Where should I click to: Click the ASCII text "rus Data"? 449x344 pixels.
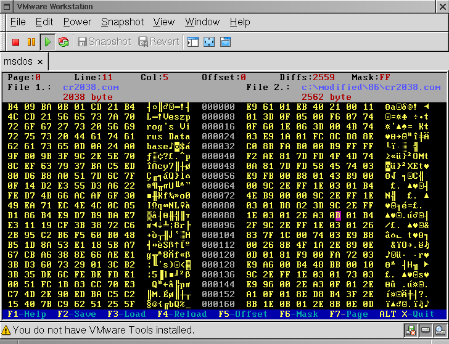pos(168,136)
